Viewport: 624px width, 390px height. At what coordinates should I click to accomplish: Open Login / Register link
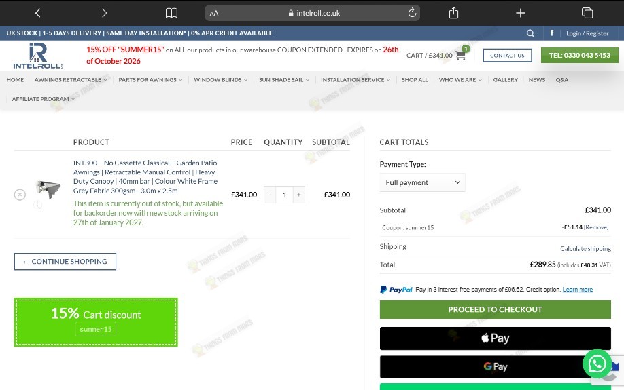tap(587, 33)
